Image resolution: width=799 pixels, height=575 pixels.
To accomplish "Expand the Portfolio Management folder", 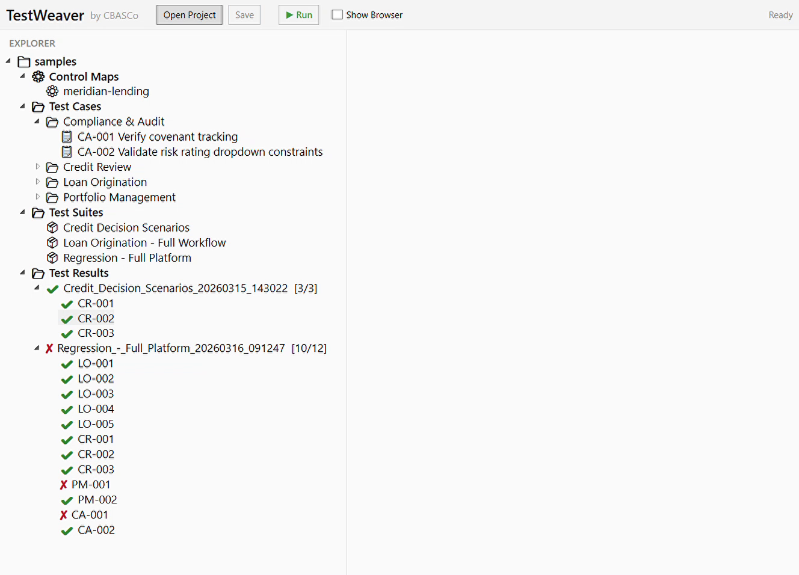I will click(x=38, y=197).
